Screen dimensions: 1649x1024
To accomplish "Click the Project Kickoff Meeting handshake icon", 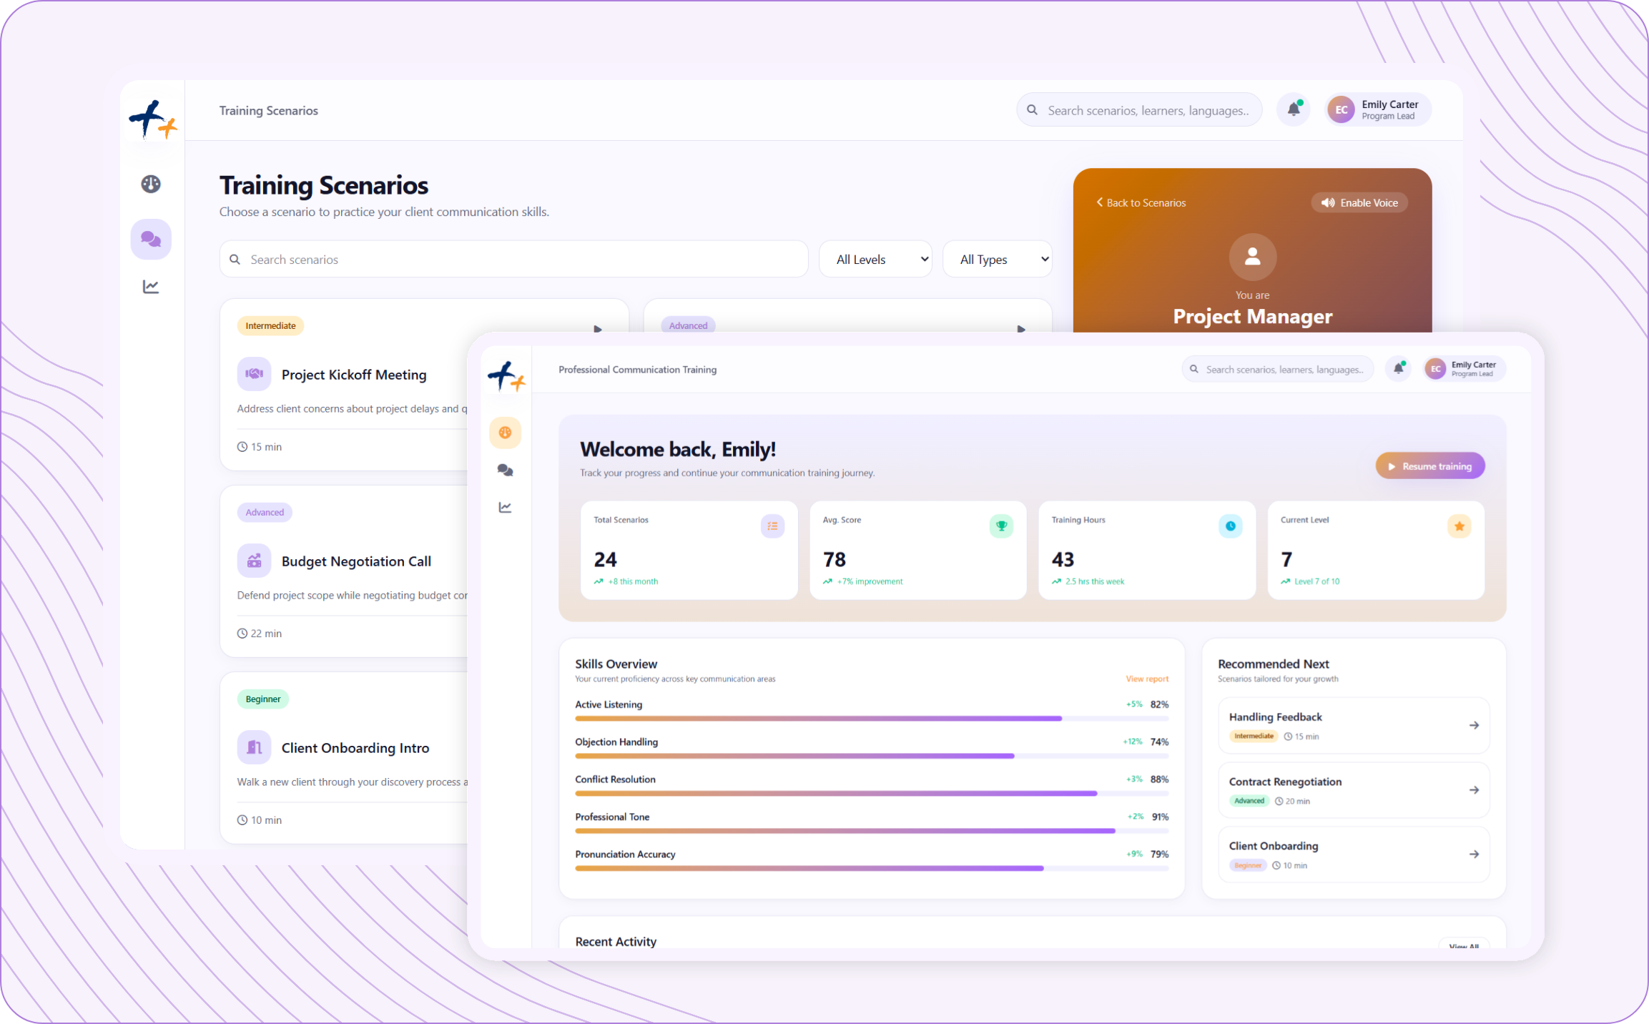I will (254, 374).
